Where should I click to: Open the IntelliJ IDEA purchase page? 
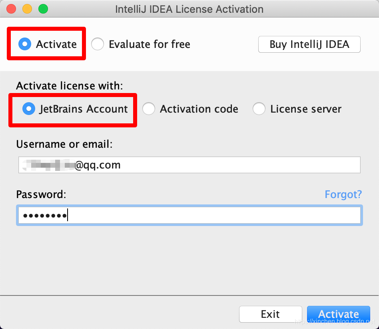point(309,44)
